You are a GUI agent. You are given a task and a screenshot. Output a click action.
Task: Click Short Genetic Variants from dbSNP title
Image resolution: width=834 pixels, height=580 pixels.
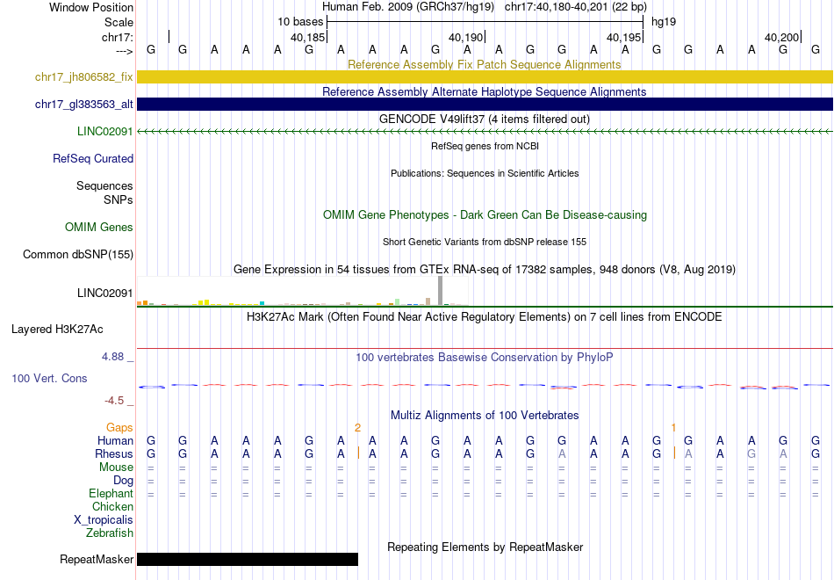(485, 242)
